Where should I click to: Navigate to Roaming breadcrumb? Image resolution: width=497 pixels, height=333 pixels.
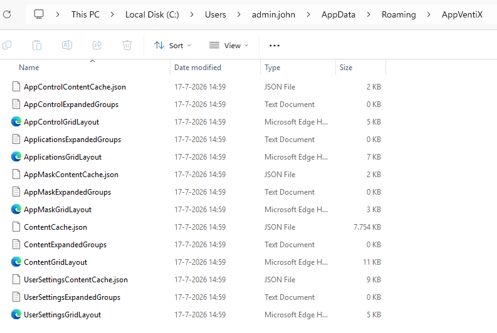point(399,14)
